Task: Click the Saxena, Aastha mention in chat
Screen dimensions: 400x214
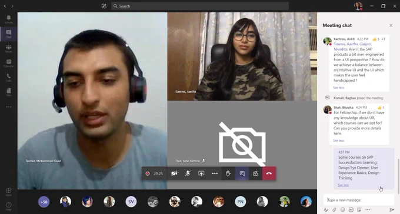Action: click(x=345, y=44)
